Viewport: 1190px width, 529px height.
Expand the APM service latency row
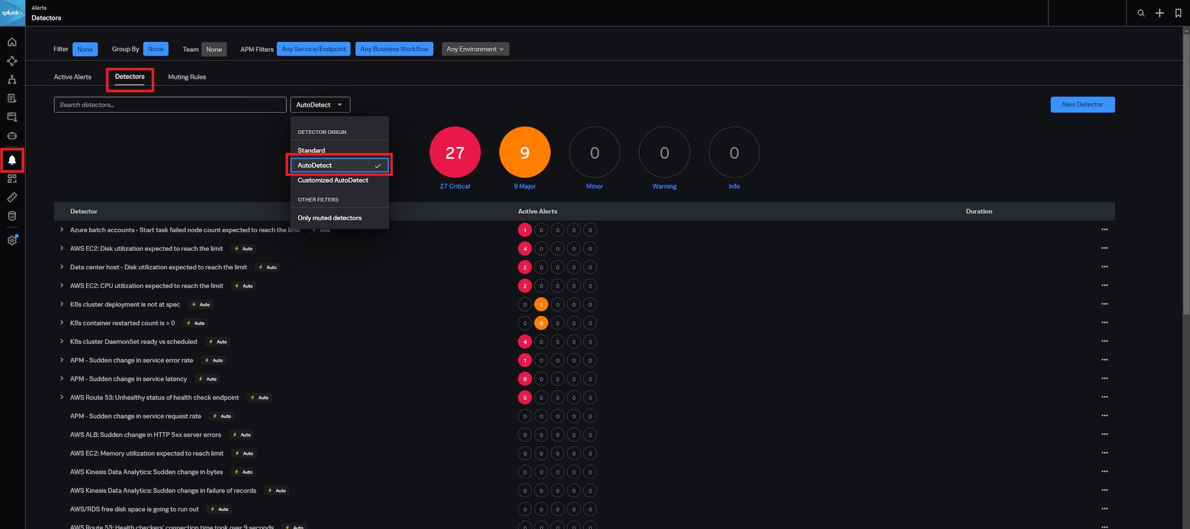(62, 379)
